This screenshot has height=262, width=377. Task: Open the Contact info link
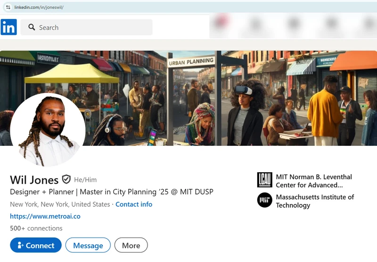[134, 204]
